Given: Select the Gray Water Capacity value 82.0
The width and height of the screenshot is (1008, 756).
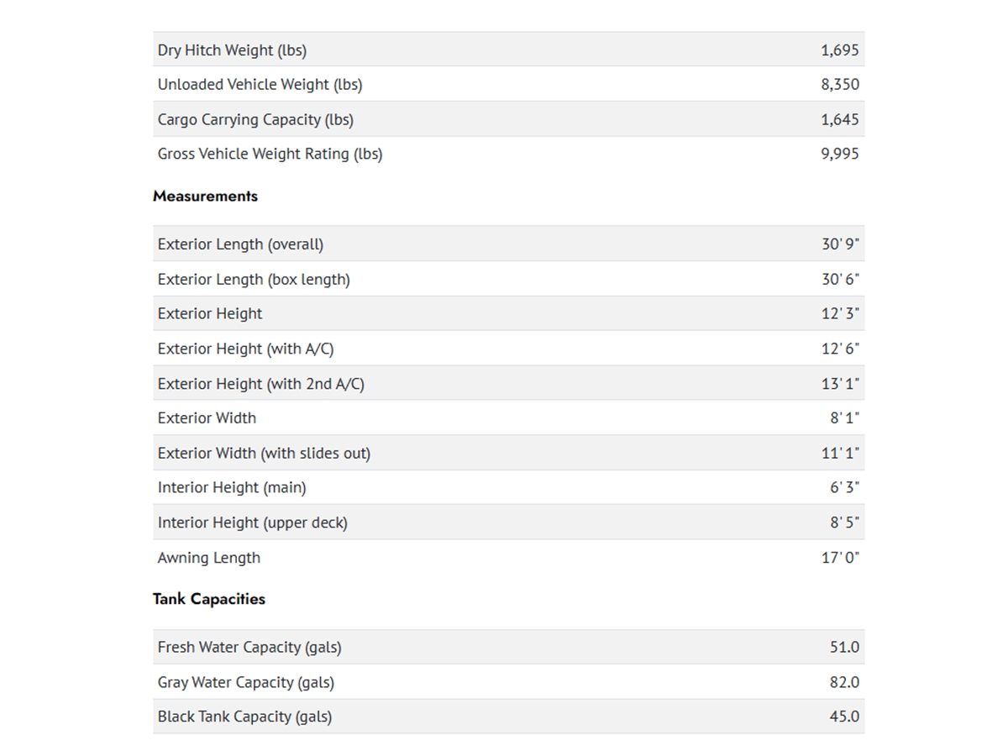Looking at the screenshot, I should (844, 682).
